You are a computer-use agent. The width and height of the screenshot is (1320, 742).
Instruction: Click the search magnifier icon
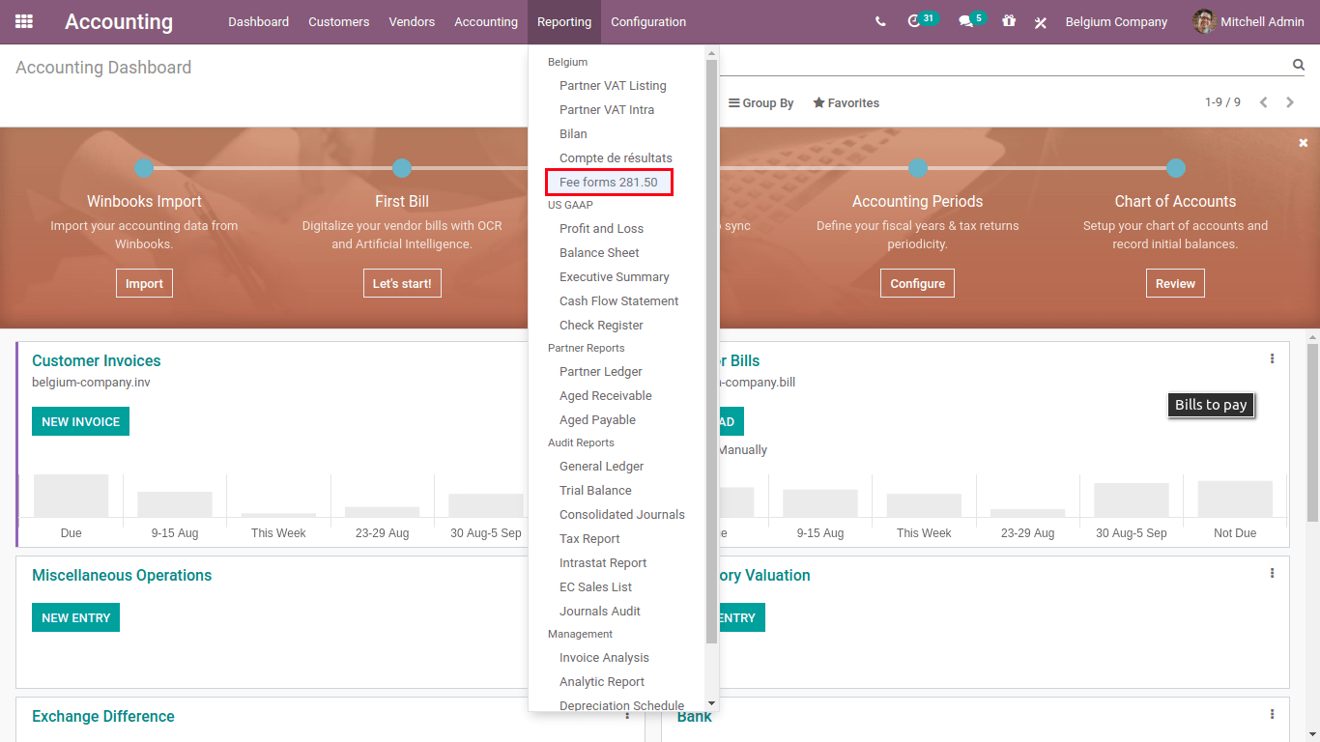pyautogui.click(x=1298, y=65)
